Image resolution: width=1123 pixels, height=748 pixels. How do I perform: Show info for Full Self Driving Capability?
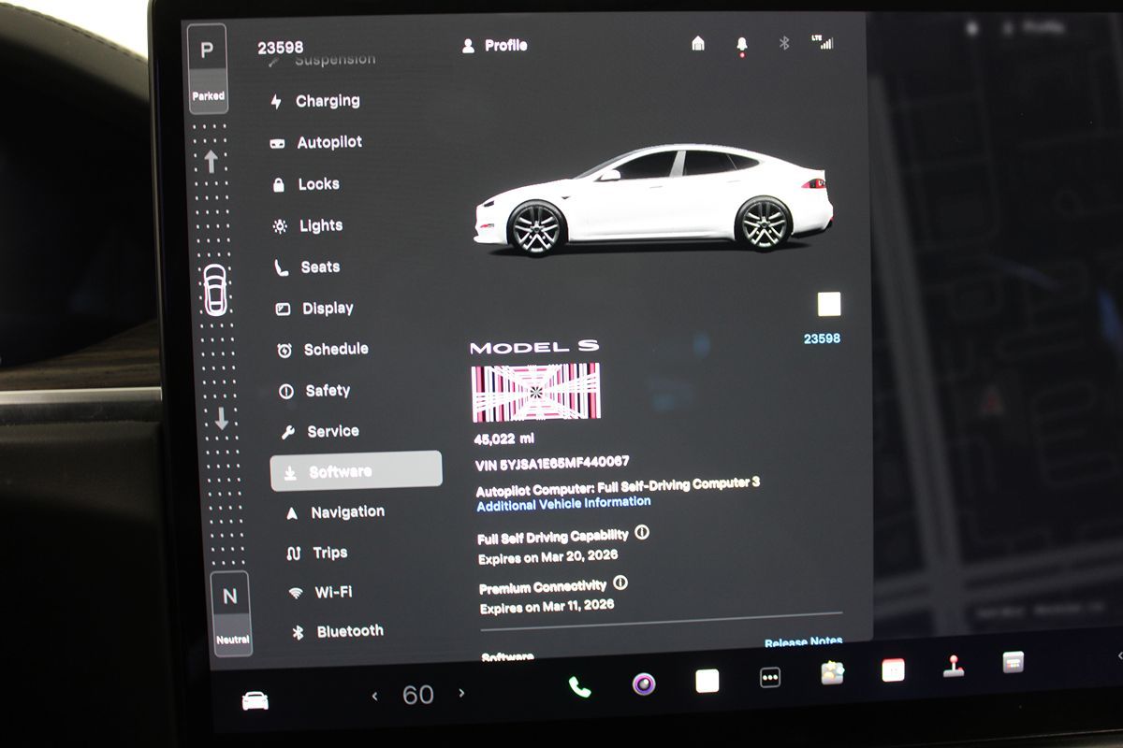click(642, 532)
